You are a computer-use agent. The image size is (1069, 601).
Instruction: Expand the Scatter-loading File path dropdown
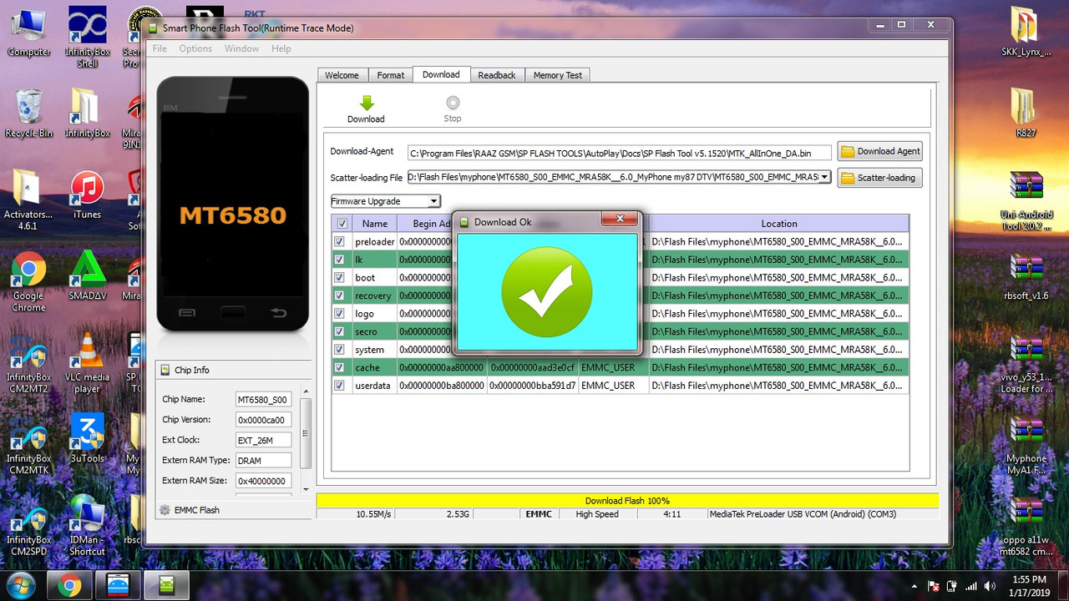coord(825,177)
